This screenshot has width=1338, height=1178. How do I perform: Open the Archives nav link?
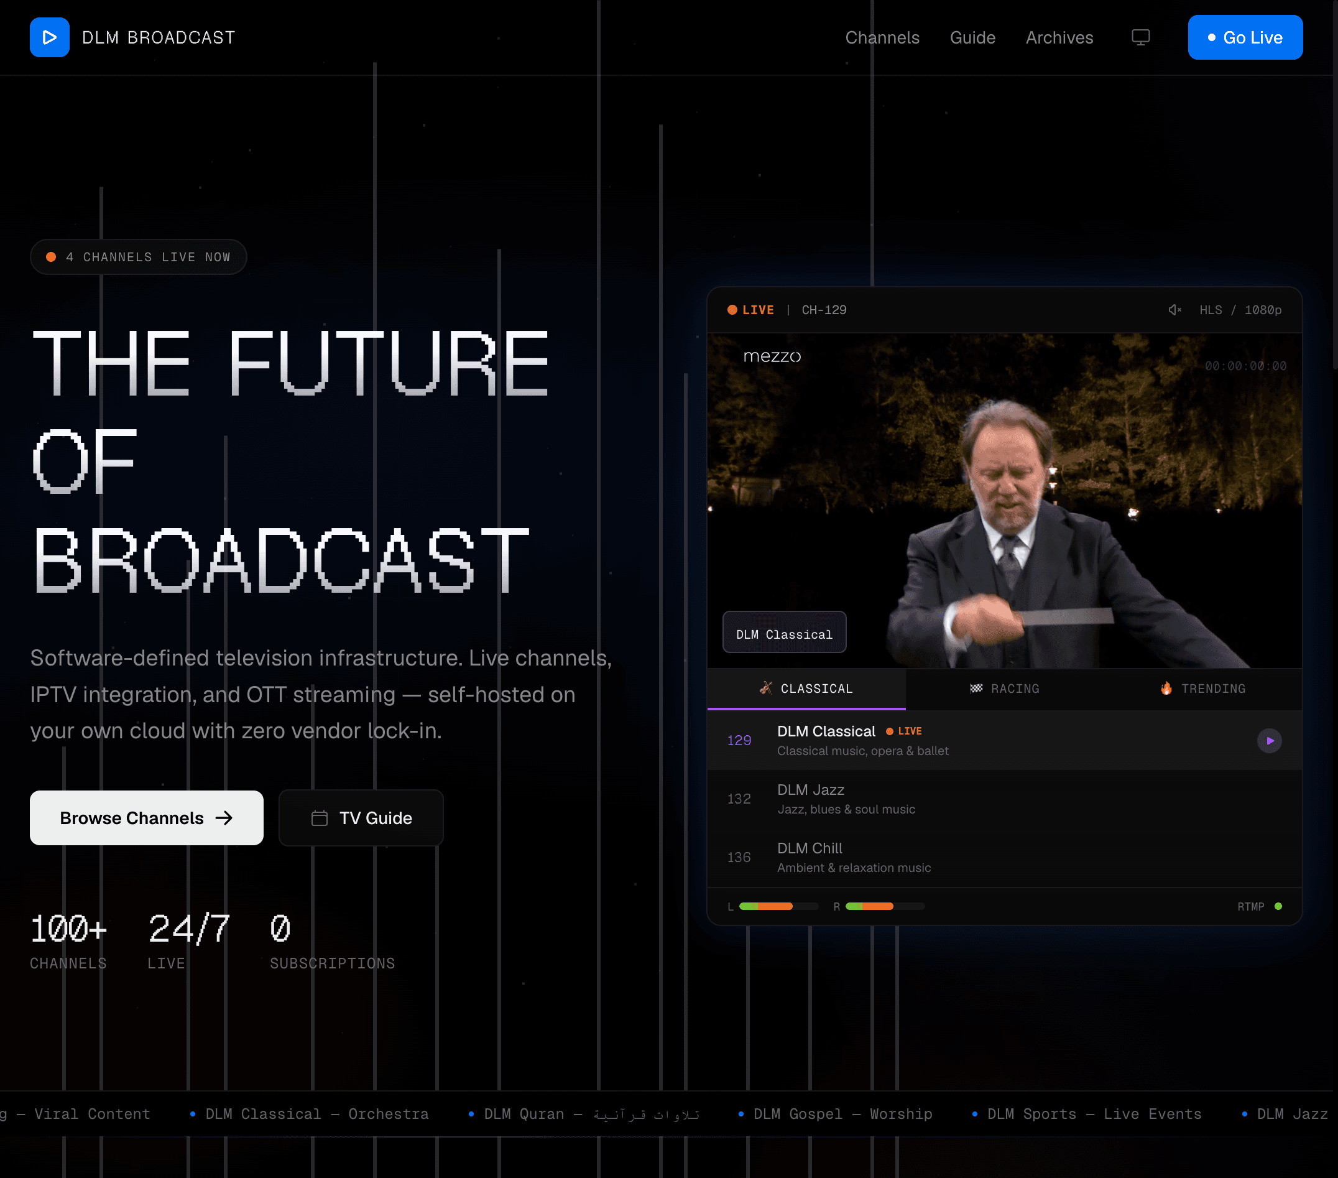tap(1059, 37)
